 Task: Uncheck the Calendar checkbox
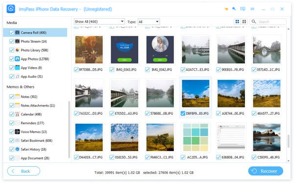click(x=12, y=114)
